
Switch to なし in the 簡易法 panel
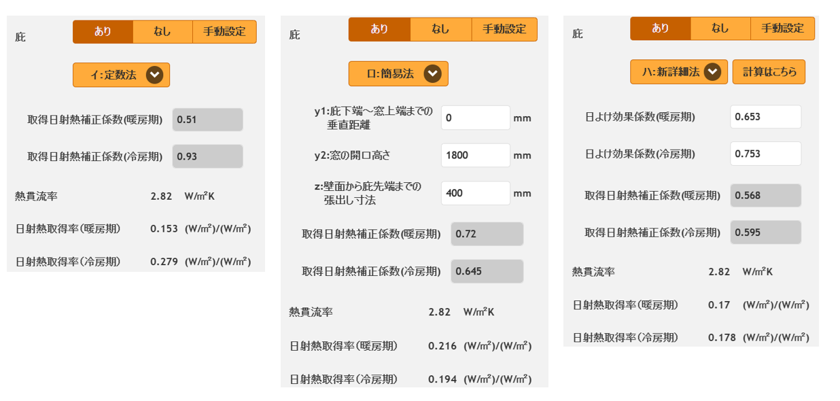[x=440, y=29]
